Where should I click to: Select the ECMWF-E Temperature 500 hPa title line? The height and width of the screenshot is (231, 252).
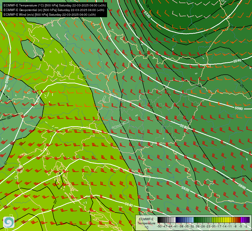click(x=55, y=5)
